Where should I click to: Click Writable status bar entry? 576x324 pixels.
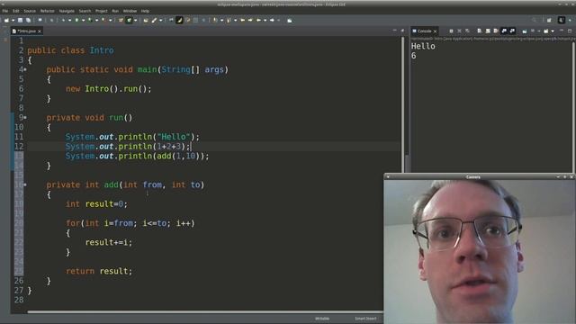[322, 319]
